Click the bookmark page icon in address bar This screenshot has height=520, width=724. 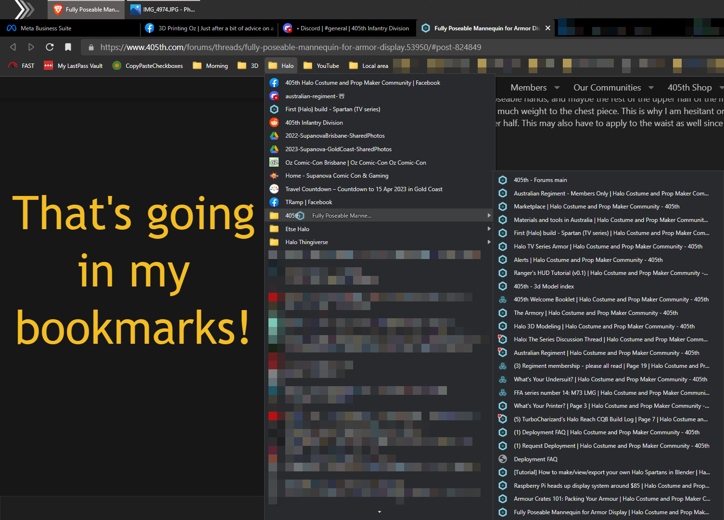[68, 47]
